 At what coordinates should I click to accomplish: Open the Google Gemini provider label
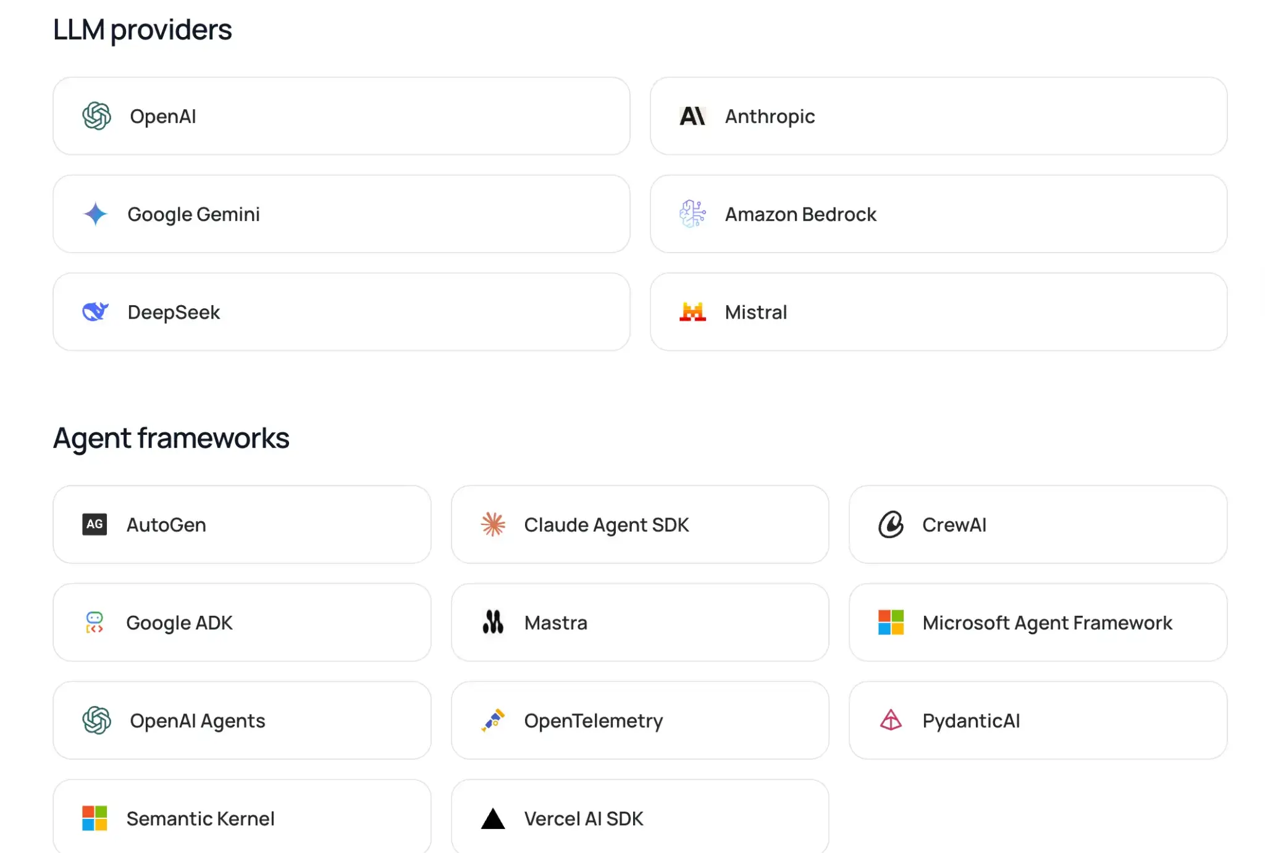click(x=193, y=214)
